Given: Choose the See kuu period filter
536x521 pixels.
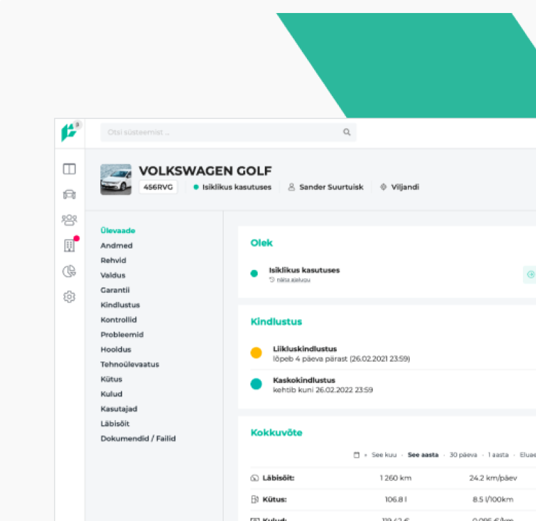Looking at the screenshot, I should [x=384, y=455].
